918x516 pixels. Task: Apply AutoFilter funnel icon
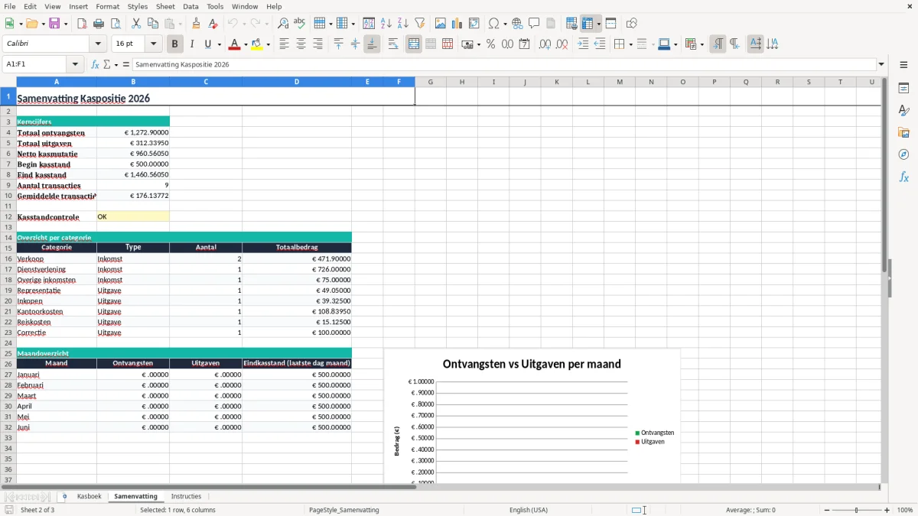420,24
